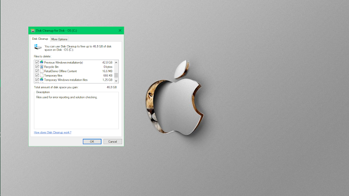Click the '16,6 MB' size value
Screen dimensions: 349x196
(x=107, y=71)
